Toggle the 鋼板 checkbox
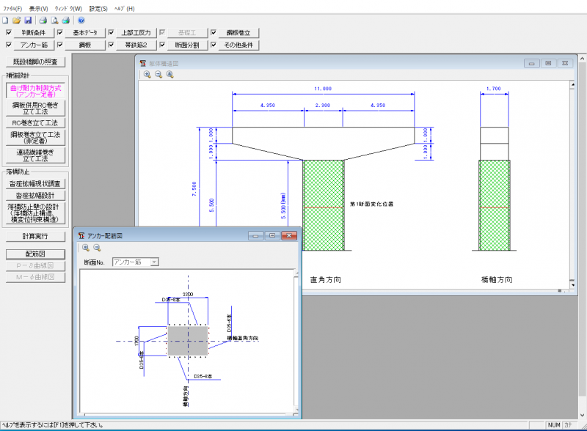 click(x=60, y=45)
